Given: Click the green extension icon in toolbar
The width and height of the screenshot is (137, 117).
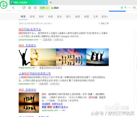Looking at the screenshot, I should tap(122, 8).
